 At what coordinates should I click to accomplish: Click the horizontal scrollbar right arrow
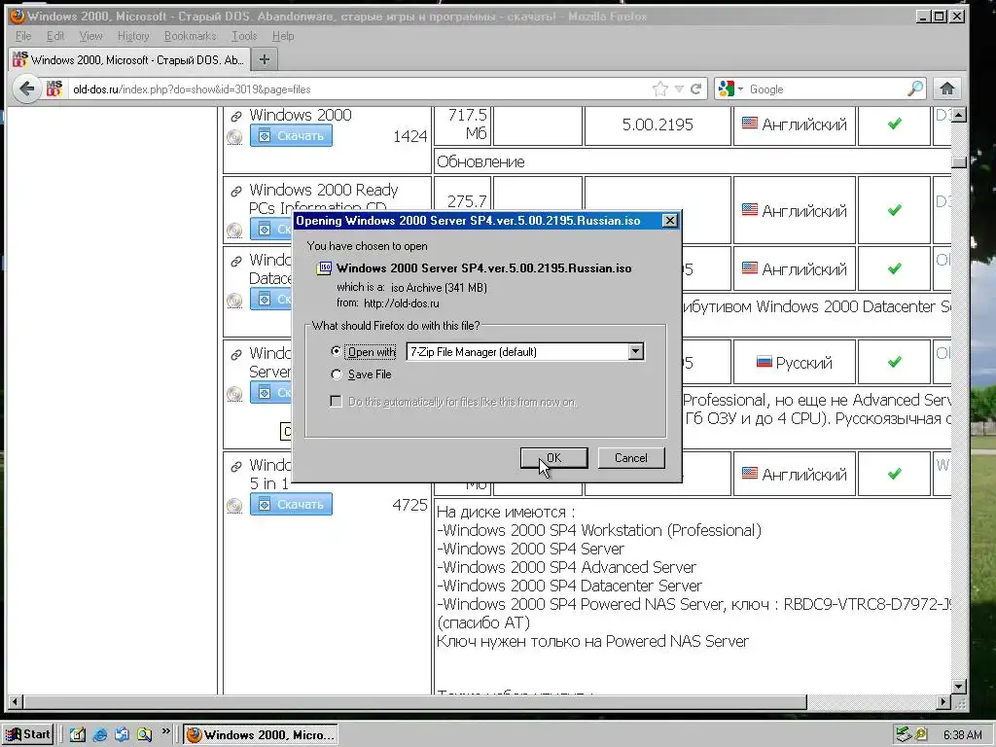pos(943,702)
